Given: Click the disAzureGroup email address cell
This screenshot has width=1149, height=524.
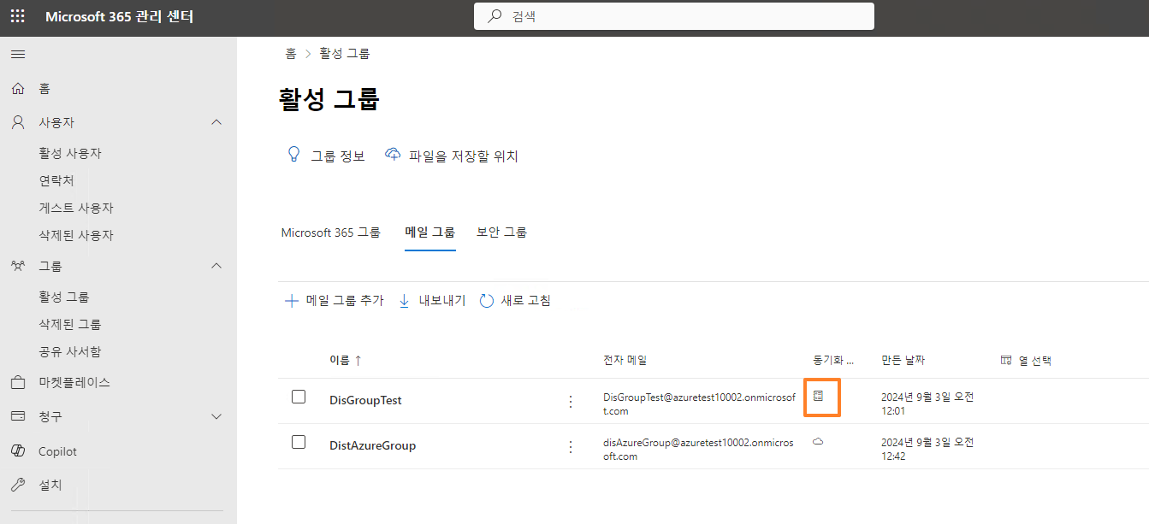Looking at the screenshot, I should click(698, 450).
